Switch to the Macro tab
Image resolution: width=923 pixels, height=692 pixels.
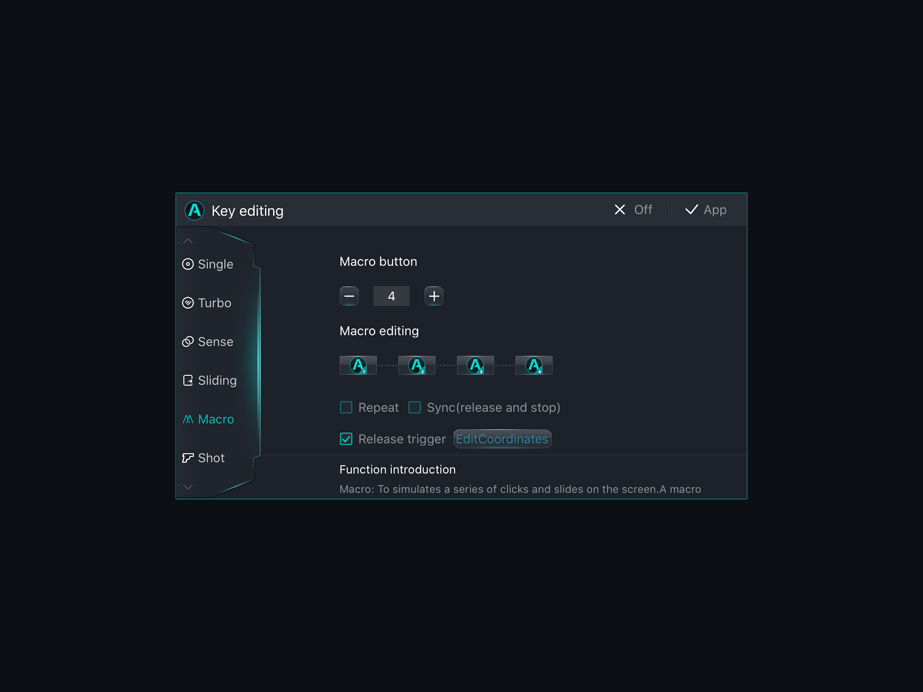pyautogui.click(x=216, y=419)
